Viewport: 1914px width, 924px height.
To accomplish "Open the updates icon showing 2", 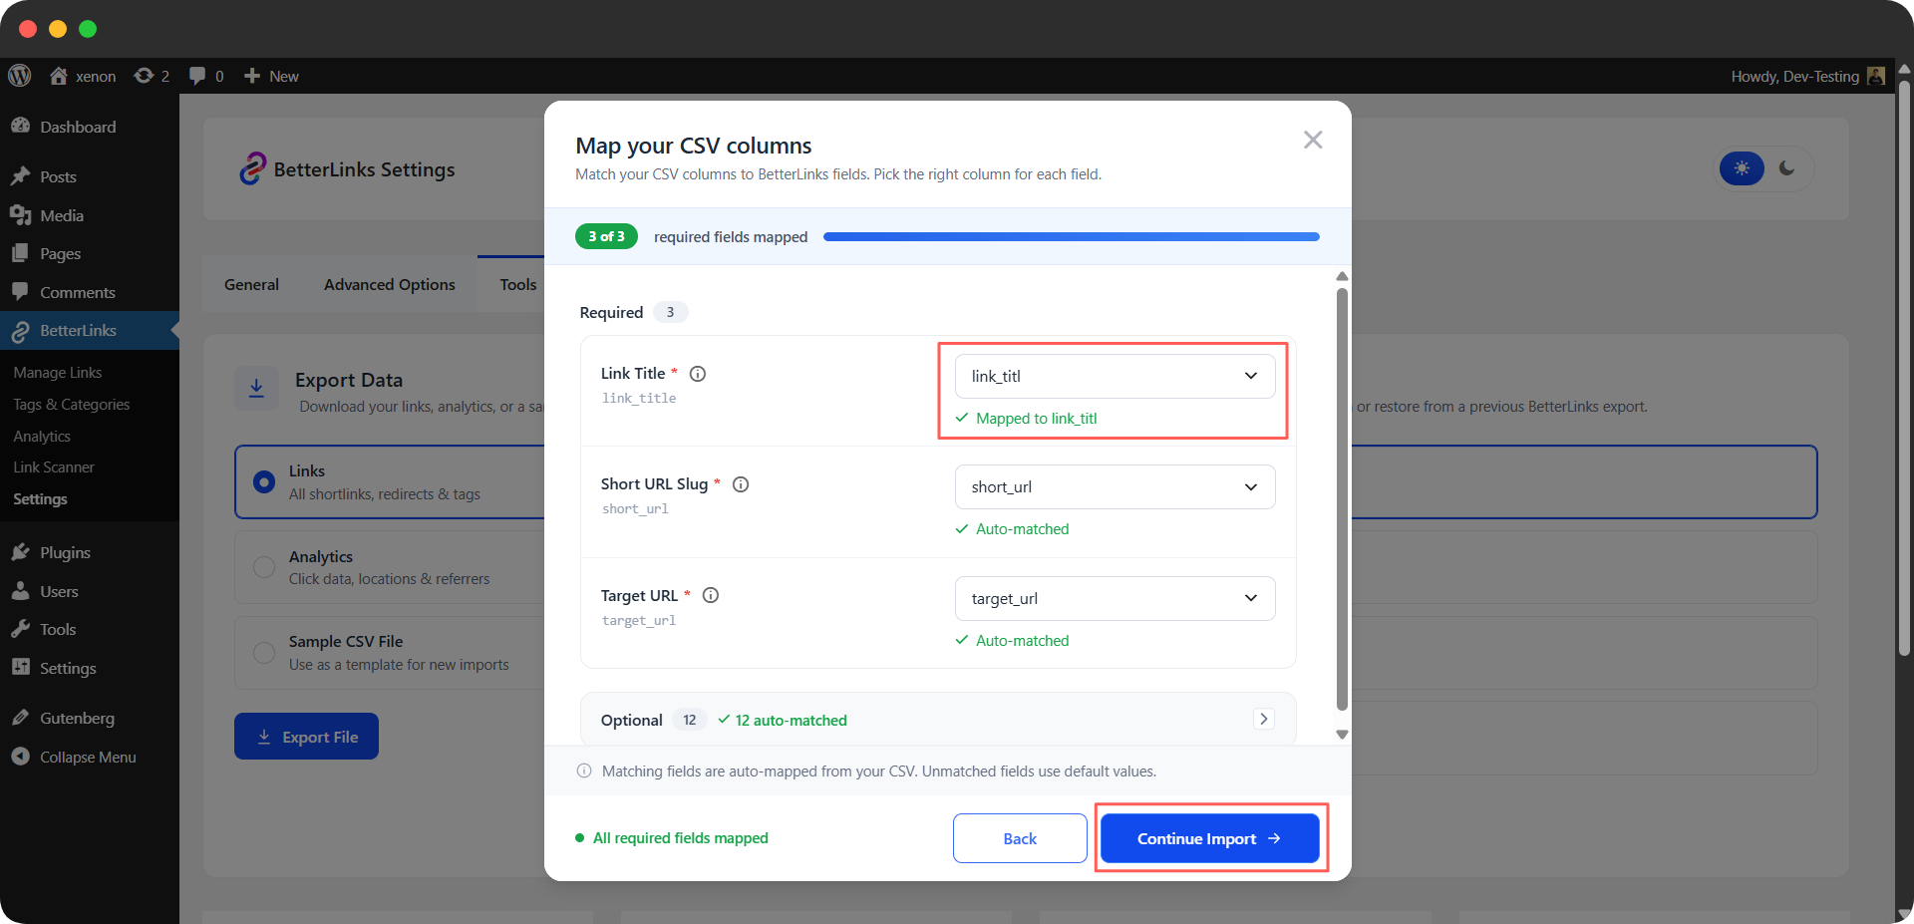I will 144,76.
